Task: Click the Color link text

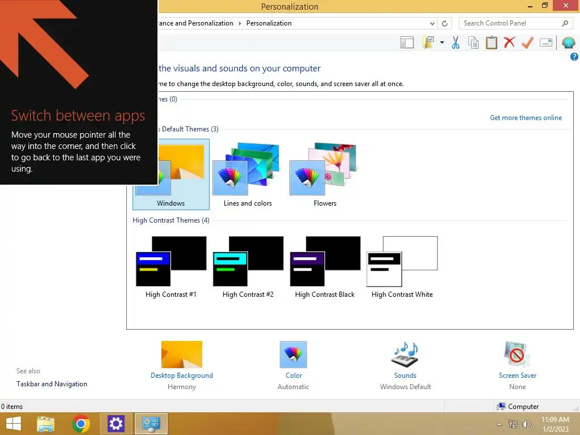Action: tap(294, 376)
